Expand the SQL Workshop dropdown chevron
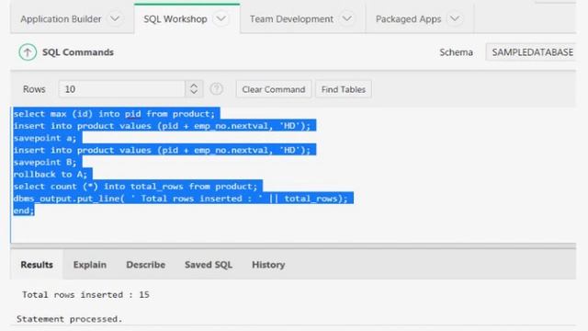 (221, 18)
